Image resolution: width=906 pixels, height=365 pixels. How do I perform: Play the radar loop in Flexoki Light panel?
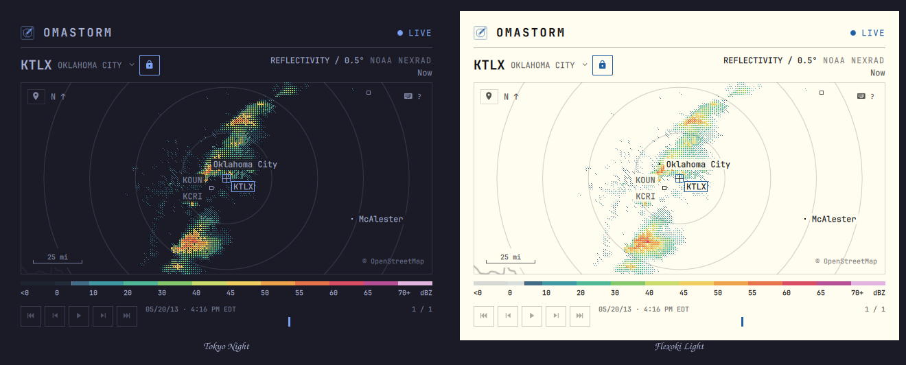point(532,316)
